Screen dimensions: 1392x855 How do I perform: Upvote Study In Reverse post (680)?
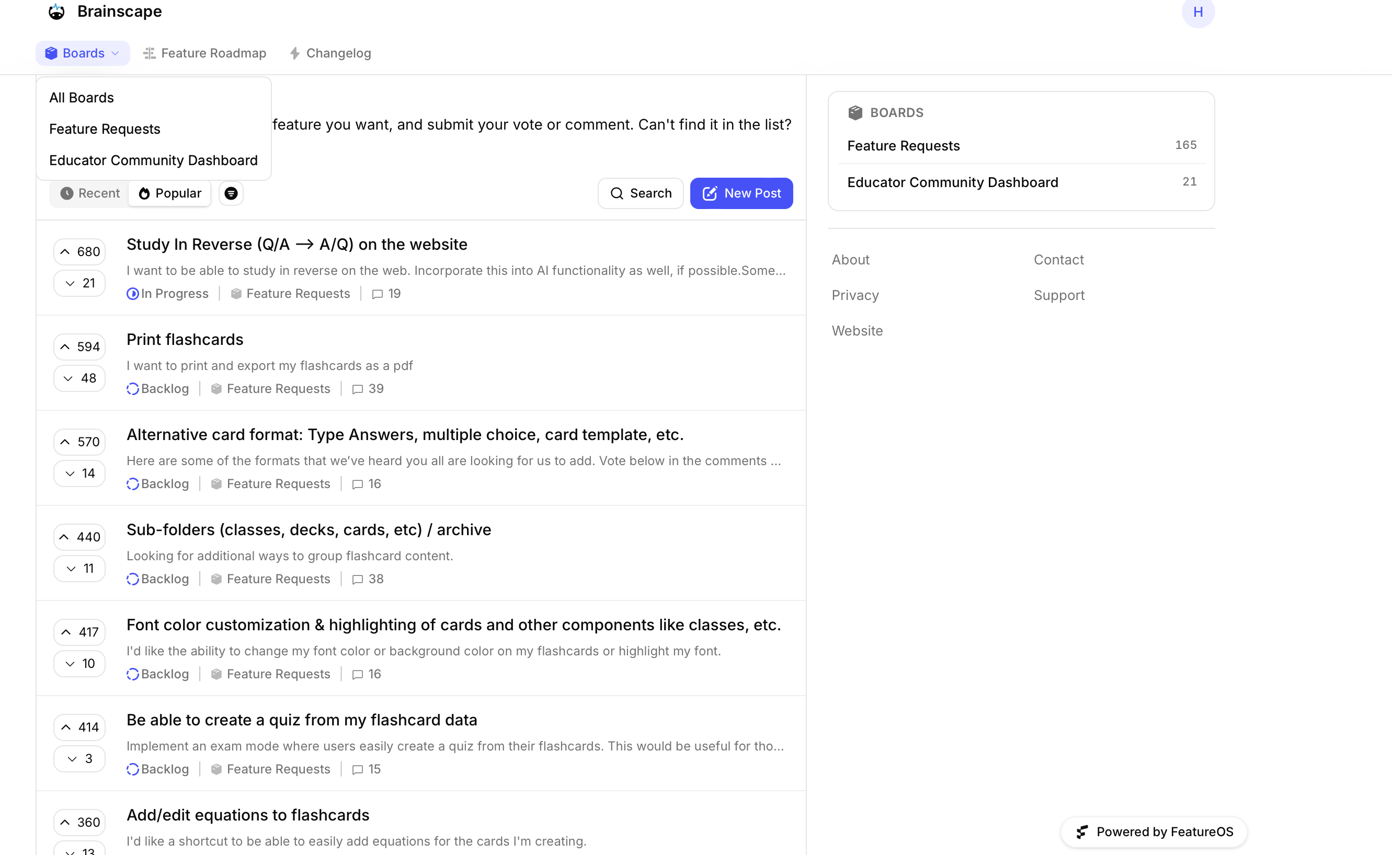coord(80,251)
